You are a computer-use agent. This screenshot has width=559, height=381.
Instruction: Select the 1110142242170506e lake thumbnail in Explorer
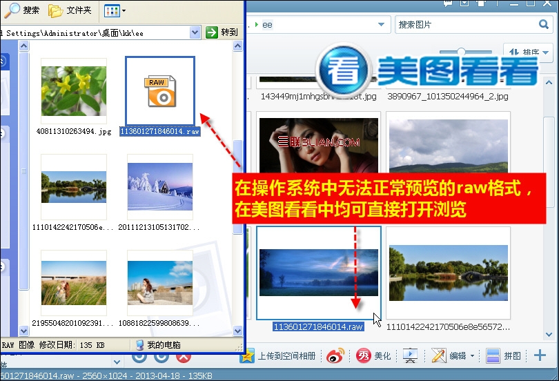(x=74, y=187)
